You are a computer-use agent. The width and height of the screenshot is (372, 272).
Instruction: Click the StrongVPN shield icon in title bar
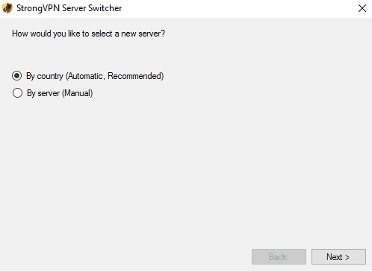[7, 8]
